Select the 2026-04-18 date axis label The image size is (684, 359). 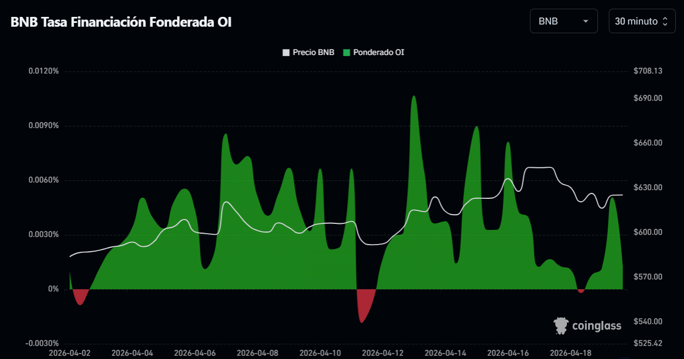[x=571, y=353]
